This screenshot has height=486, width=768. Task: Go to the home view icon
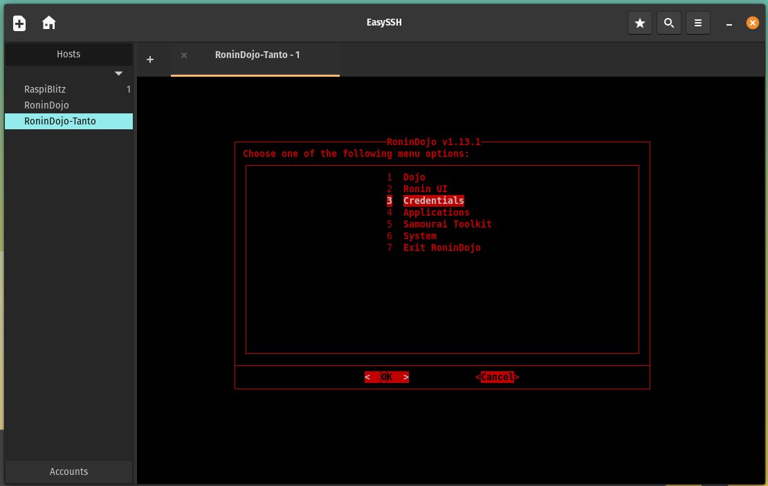pos(49,23)
